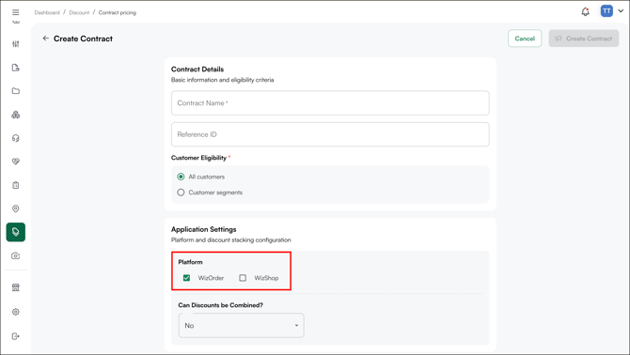
Task: Open the headset support sidebar icon
Action: (16, 138)
